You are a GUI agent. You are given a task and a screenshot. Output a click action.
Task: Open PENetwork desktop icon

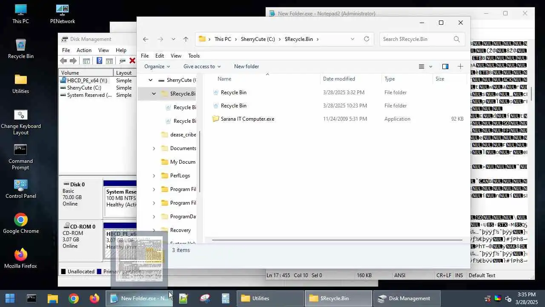pyautogui.click(x=63, y=14)
